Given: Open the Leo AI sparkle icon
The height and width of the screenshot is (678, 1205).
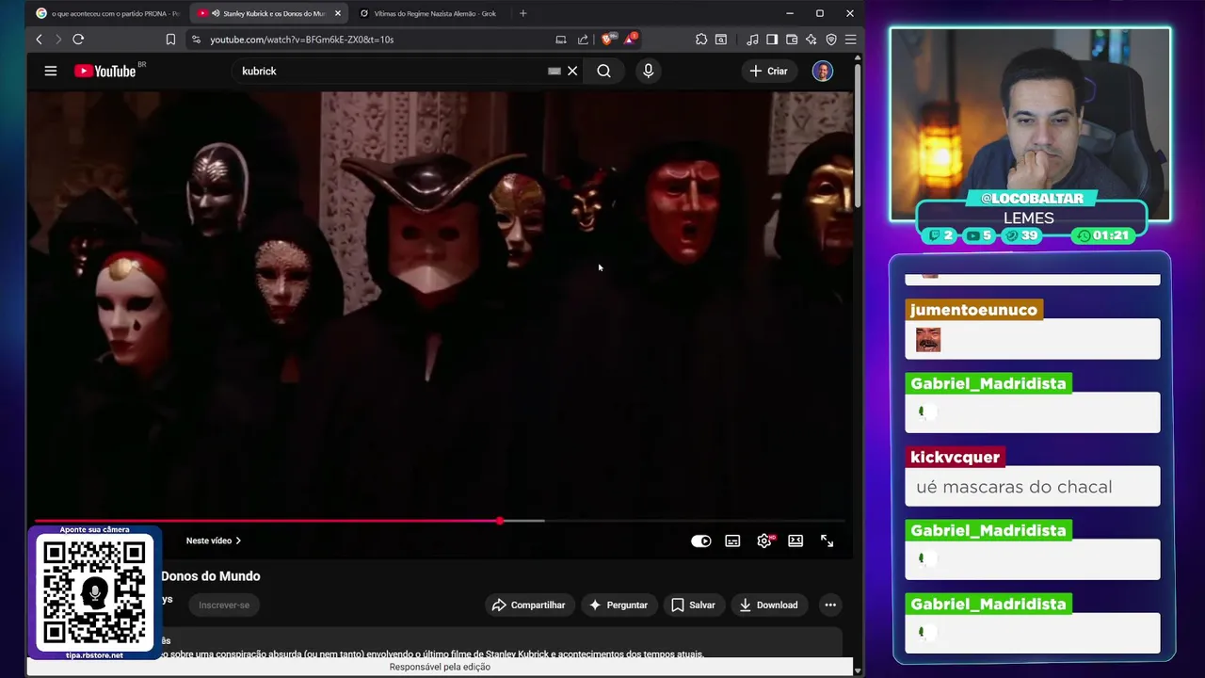Looking at the screenshot, I should (x=811, y=40).
